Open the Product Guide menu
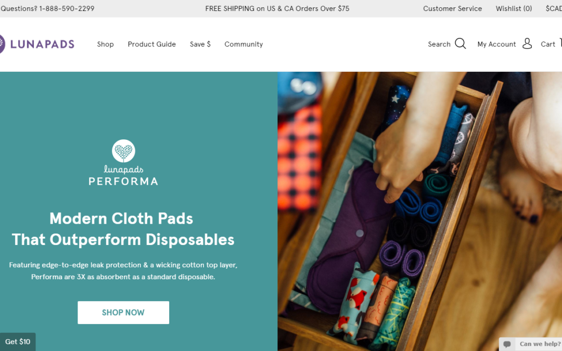The image size is (562, 351). pyautogui.click(x=151, y=44)
